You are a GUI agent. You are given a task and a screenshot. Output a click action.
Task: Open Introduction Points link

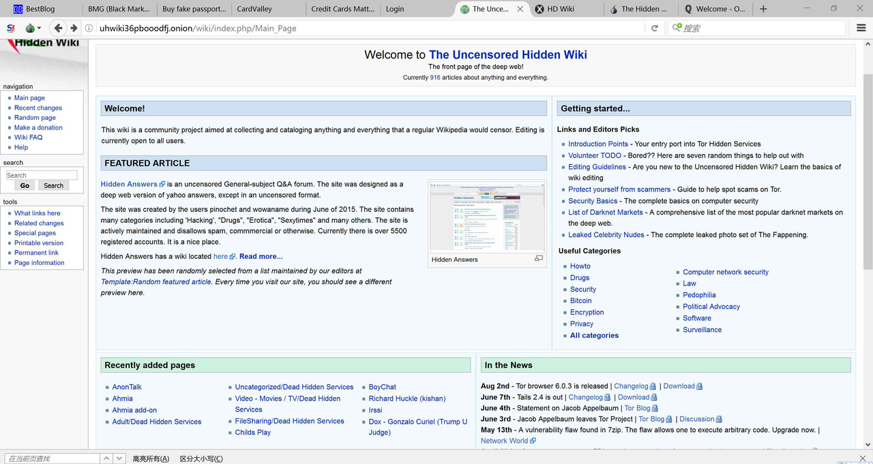[x=598, y=144]
